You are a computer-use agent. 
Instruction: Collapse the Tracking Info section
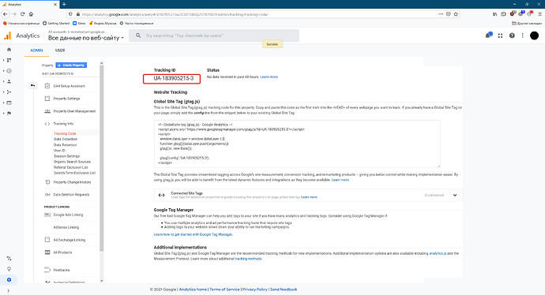63,124
